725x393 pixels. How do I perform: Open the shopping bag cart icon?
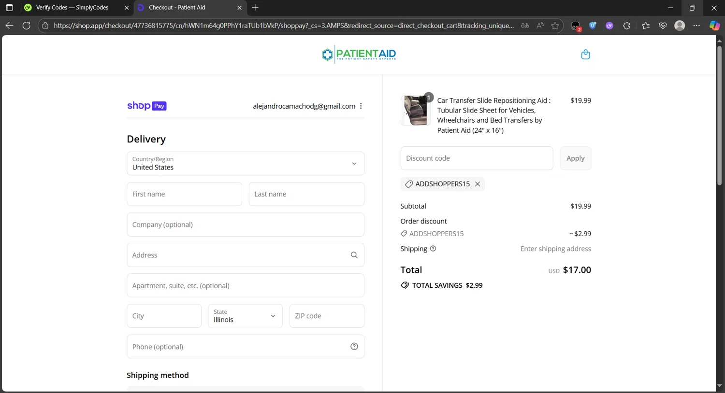pyautogui.click(x=585, y=55)
